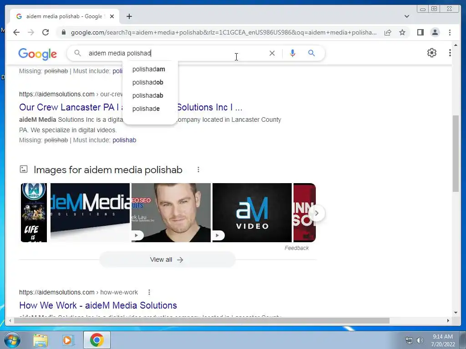This screenshot has width=466, height=349.
Task: Click the aidemsolutions.com how-we-work URL
Action: click(x=78, y=292)
